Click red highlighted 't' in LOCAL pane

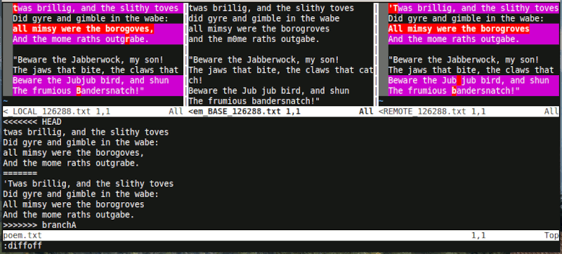pos(15,8)
